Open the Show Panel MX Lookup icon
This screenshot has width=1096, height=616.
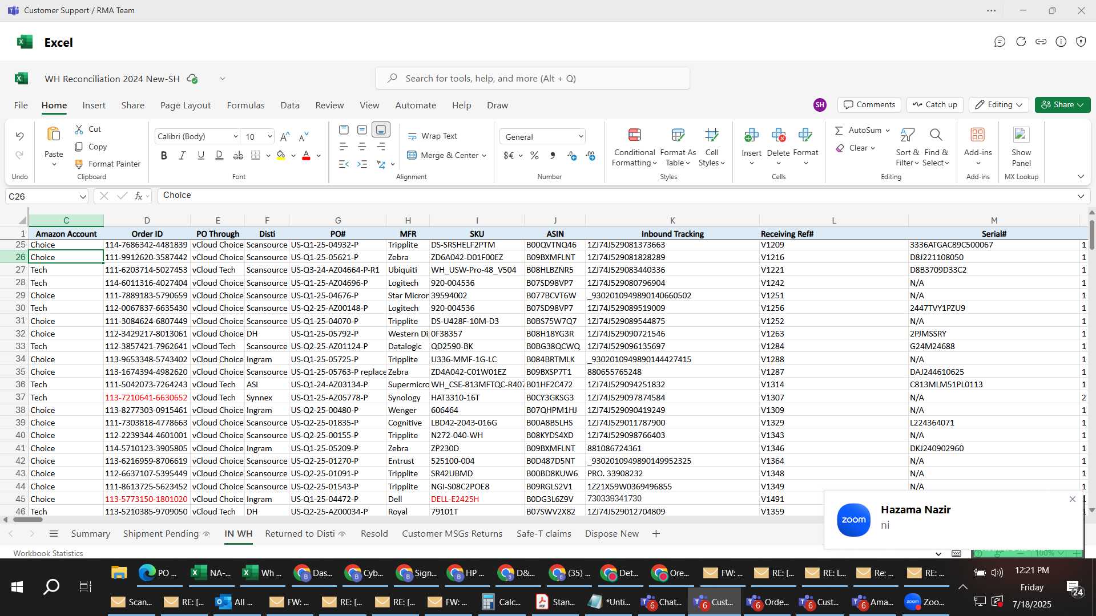[x=1021, y=135]
